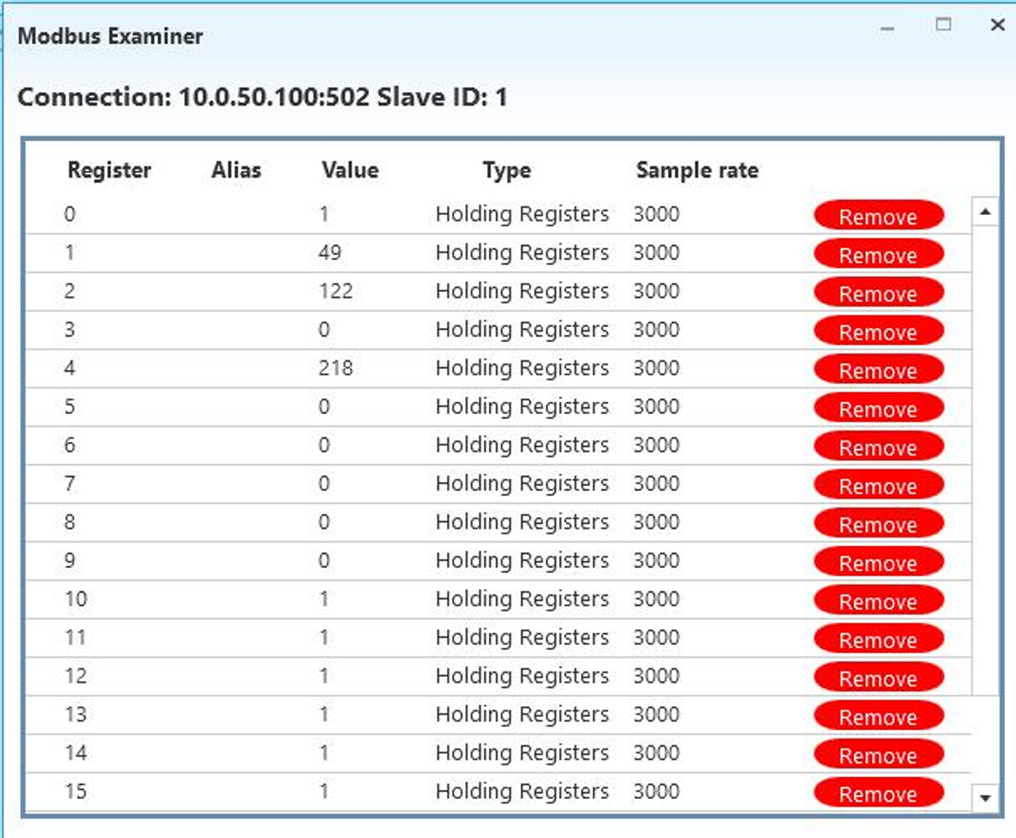Maximize the Modbus Examiner window
The height and width of the screenshot is (838, 1016).
(x=943, y=25)
